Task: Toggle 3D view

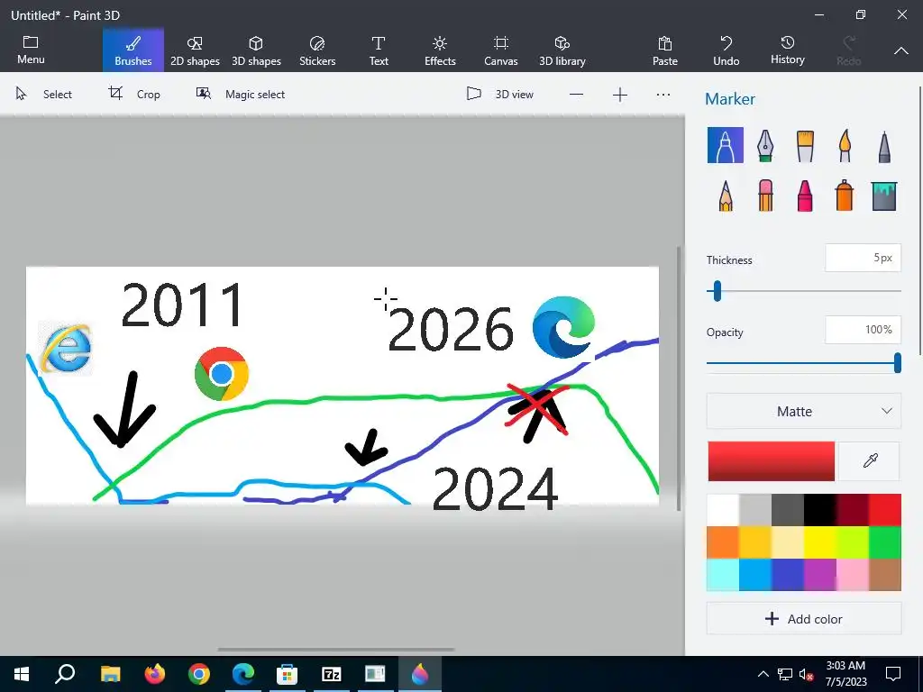Action: 499,94
